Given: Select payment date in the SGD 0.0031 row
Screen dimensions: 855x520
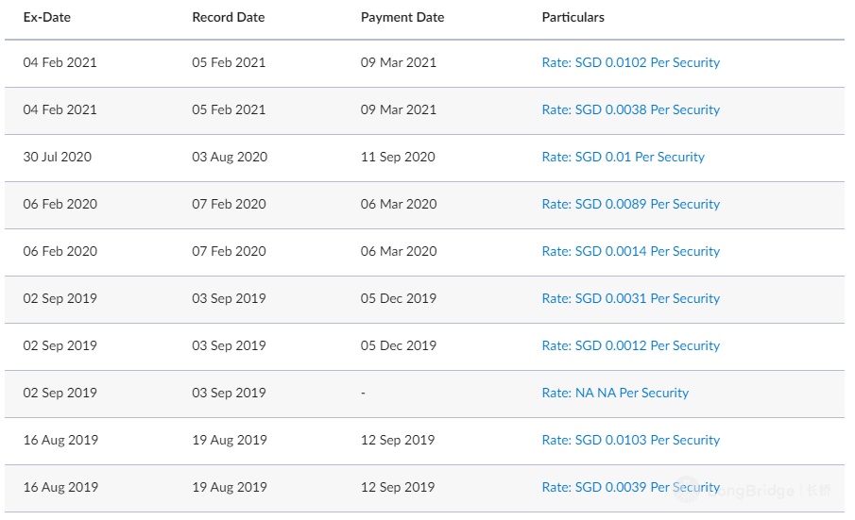Looking at the screenshot, I should pyautogui.click(x=399, y=298).
